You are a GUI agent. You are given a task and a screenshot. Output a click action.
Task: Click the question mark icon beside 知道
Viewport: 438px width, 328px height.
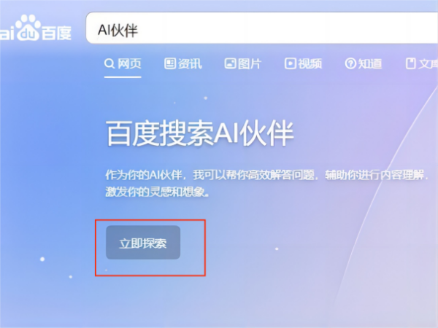[350, 63]
